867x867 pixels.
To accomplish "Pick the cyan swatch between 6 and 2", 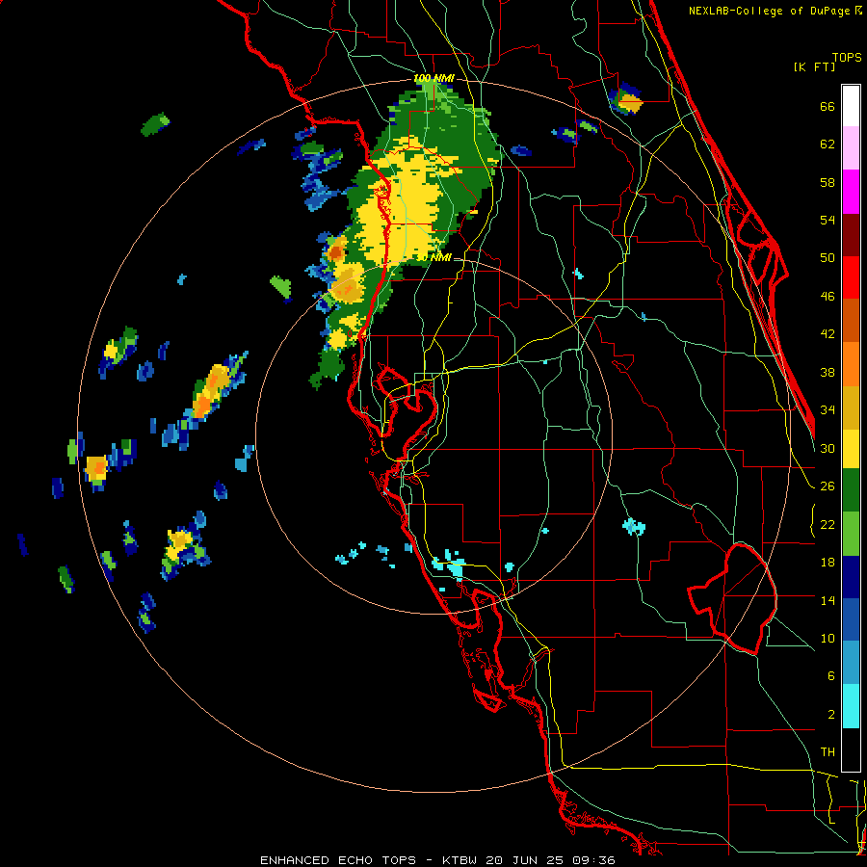I will point(851,706).
